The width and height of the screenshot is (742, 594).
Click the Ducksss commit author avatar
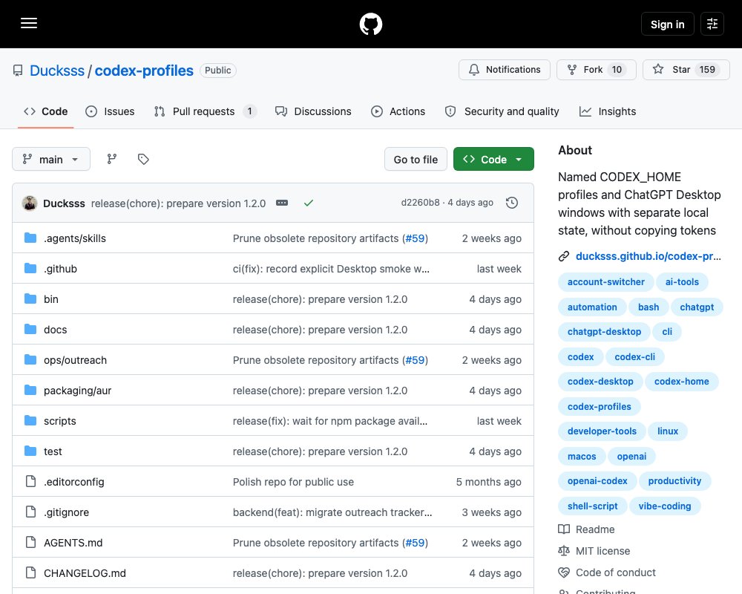tap(30, 203)
